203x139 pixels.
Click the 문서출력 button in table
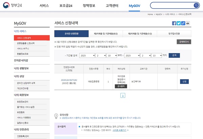121,86
